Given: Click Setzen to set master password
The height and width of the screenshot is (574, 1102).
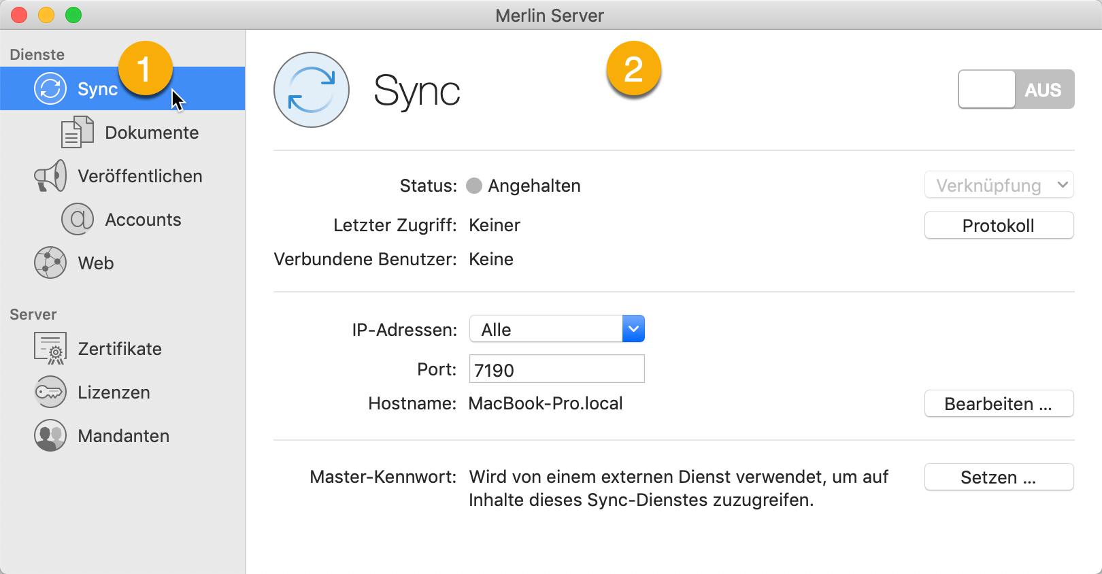Looking at the screenshot, I should pyautogui.click(x=999, y=477).
